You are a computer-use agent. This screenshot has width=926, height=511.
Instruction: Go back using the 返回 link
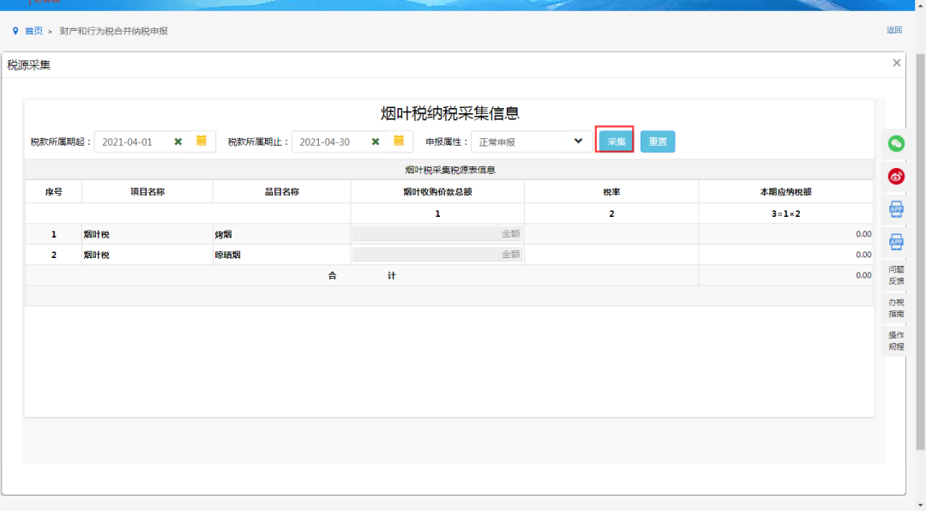[894, 30]
